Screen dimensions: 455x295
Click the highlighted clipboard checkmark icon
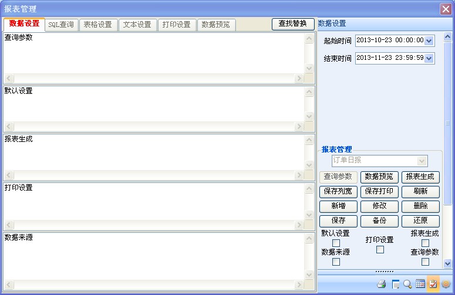(433, 284)
